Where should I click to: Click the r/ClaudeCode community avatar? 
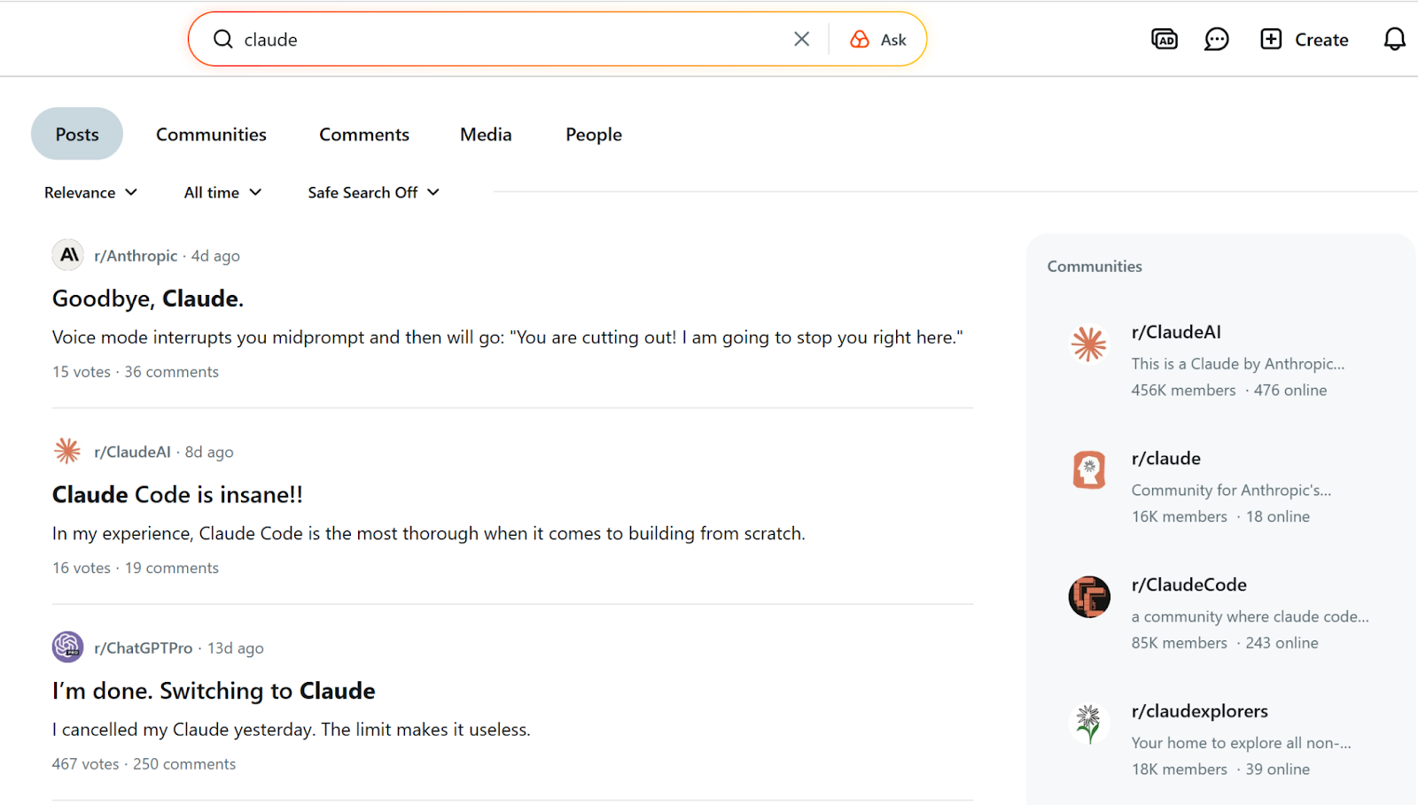click(x=1089, y=597)
